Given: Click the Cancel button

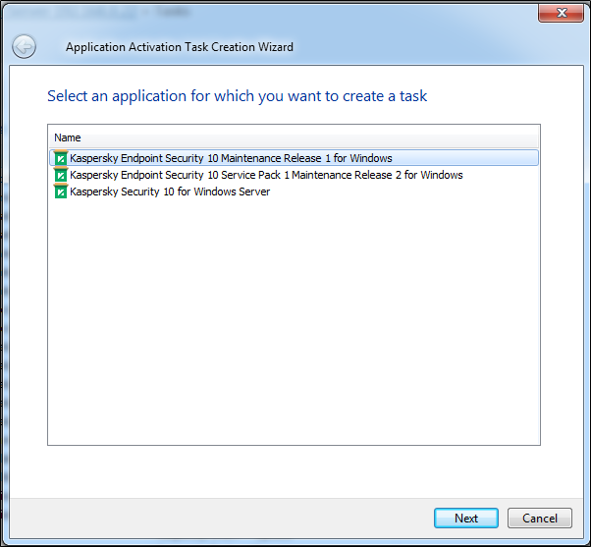Looking at the screenshot, I should tap(539, 518).
